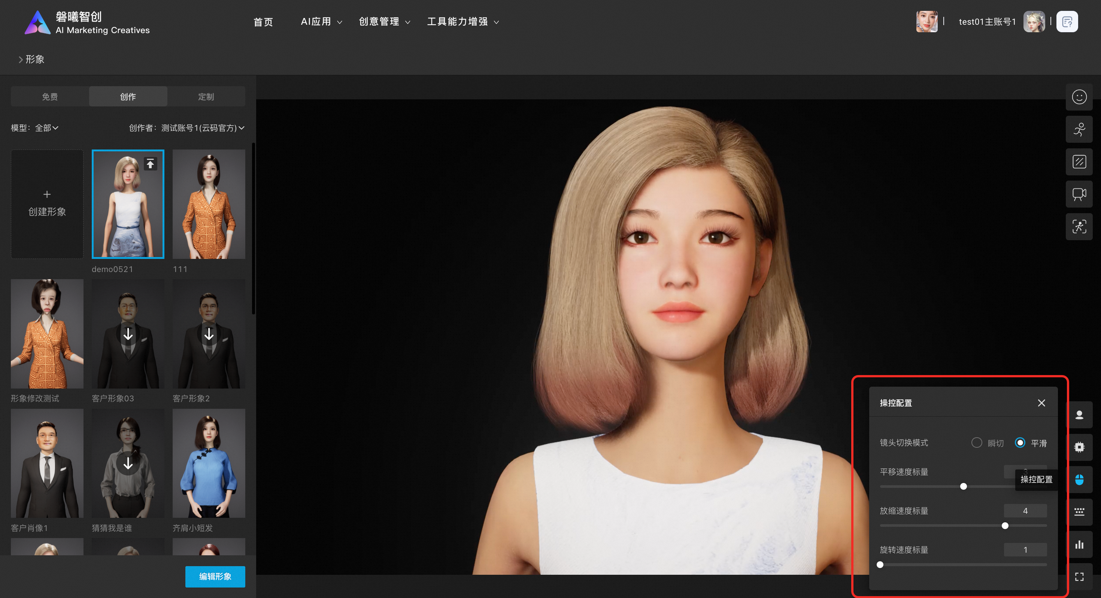Image resolution: width=1101 pixels, height=598 pixels.
Task: Select the 客户肖像1 avatar thumbnail
Action: pyautogui.click(x=47, y=463)
